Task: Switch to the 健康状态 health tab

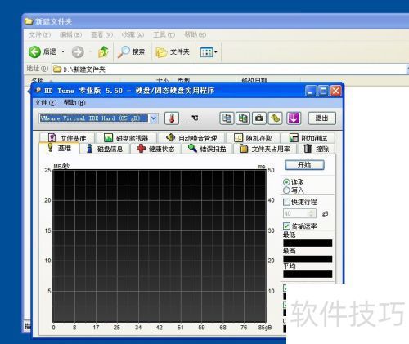Action: pyautogui.click(x=155, y=149)
